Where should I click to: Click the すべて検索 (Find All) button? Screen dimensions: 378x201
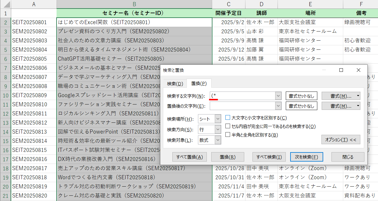click(x=268, y=157)
